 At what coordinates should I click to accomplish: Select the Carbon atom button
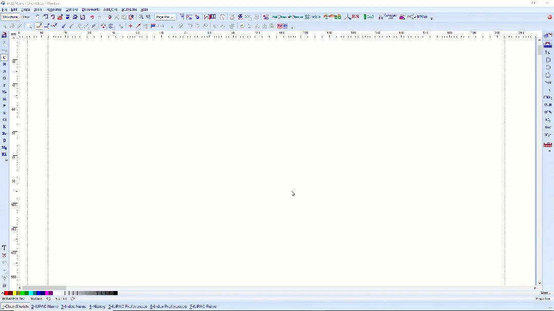pyautogui.click(x=4, y=57)
